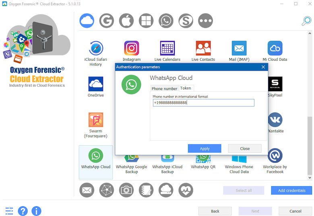The height and width of the screenshot is (216, 314).
Task: Select the SkyPixel service
Action: [275, 87]
